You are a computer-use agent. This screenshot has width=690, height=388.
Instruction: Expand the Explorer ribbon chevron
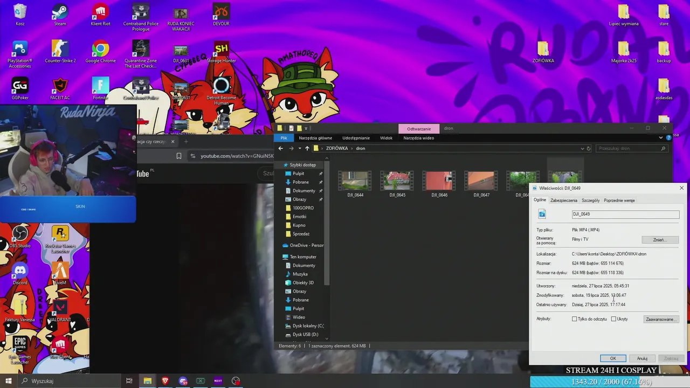[661, 138]
